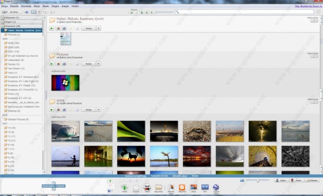Click the thumbnail size slider handle

258,180
